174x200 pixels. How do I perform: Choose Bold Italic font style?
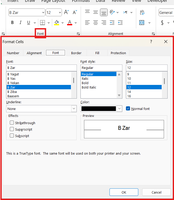click(98, 87)
